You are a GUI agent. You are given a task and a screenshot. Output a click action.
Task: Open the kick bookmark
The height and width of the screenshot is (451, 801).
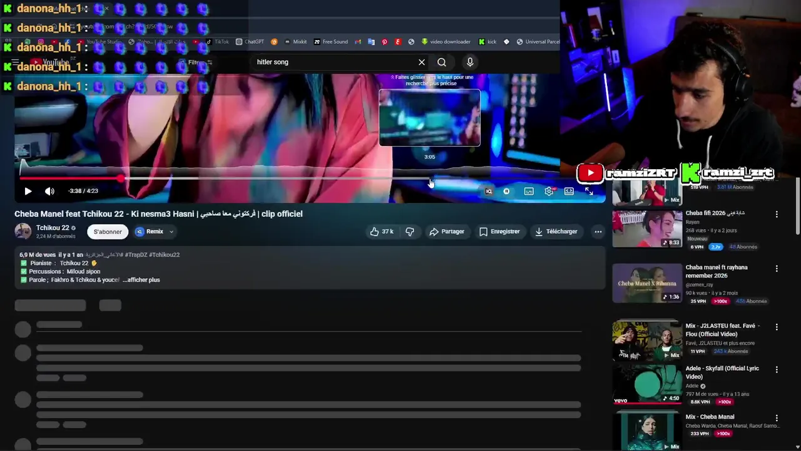coord(487,42)
